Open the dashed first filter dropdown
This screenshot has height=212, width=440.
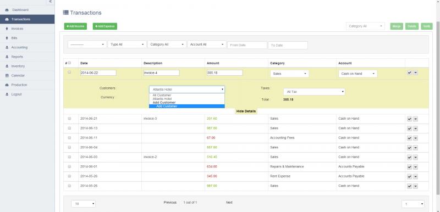pyautogui.click(x=87, y=44)
